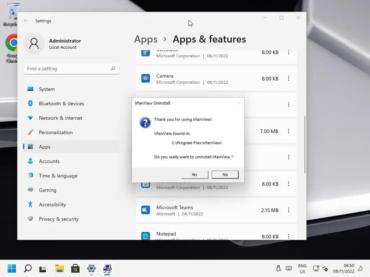Open more options for the 7.00 MB app
This screenshot has width=370, height=277.
(289, 131)
